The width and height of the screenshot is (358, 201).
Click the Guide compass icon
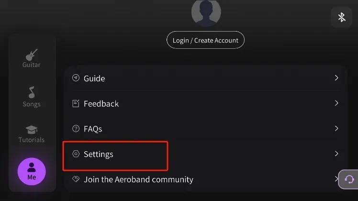click(x=76, y=78)
